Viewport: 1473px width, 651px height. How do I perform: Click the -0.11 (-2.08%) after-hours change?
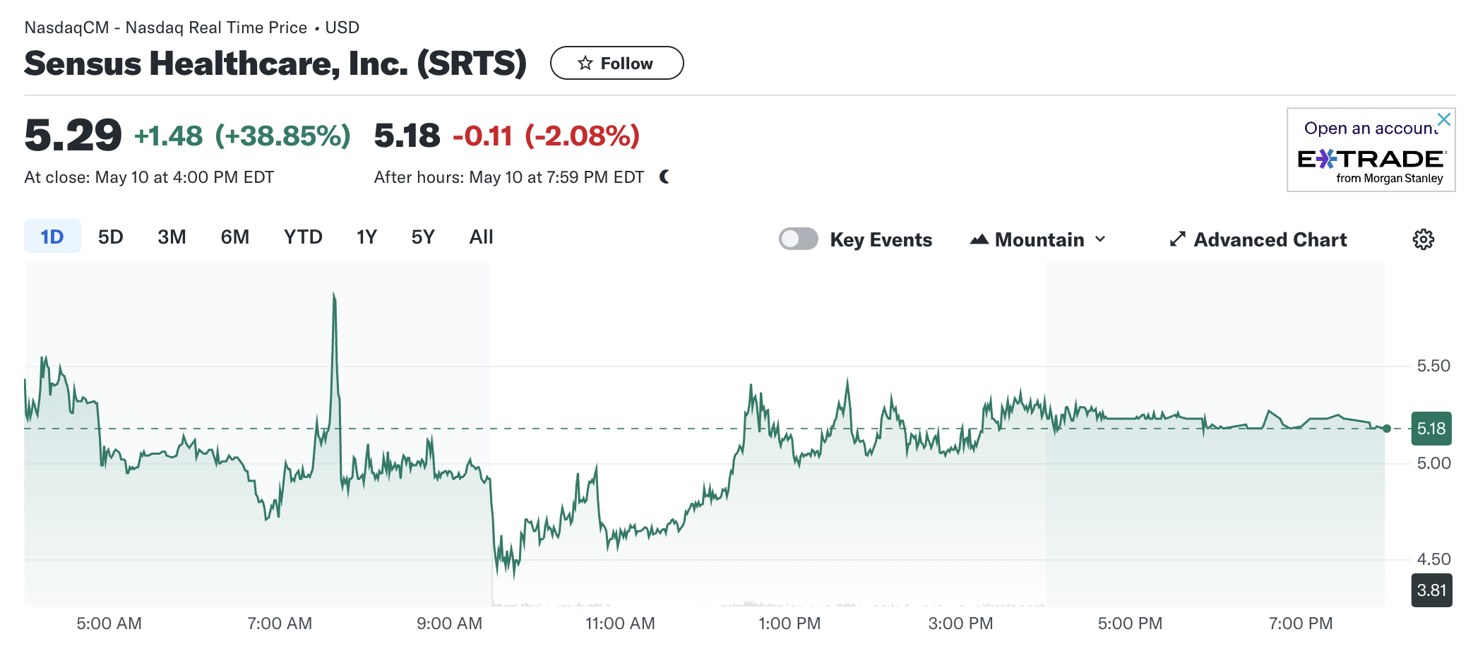(x=546, y=136)
